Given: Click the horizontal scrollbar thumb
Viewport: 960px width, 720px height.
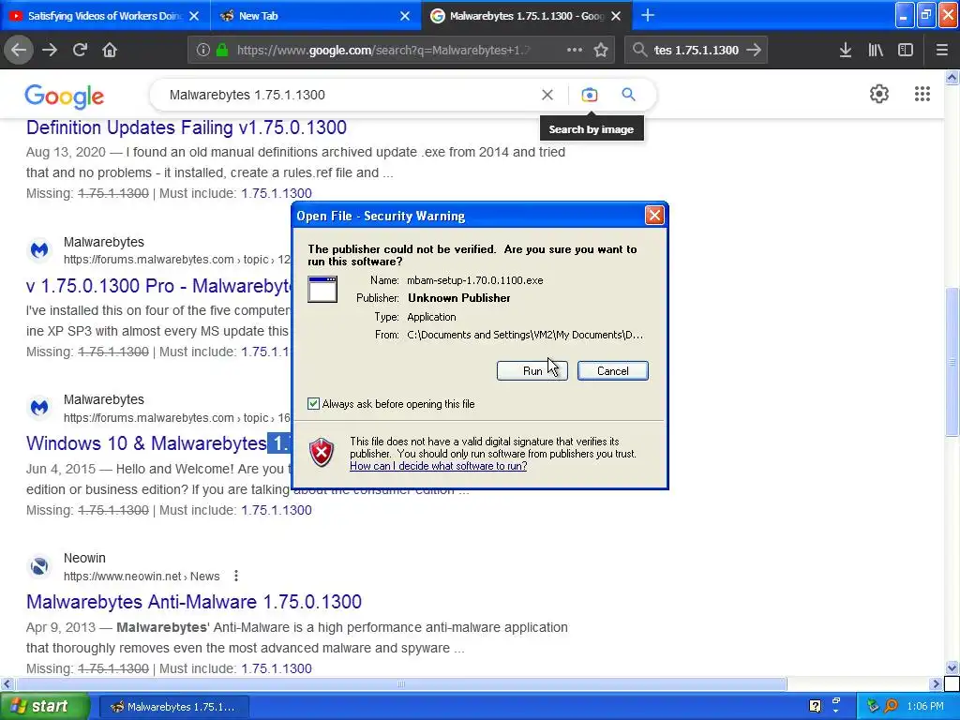Looking at the screenshot, I should pyautogui.click(x=401, y=683).
